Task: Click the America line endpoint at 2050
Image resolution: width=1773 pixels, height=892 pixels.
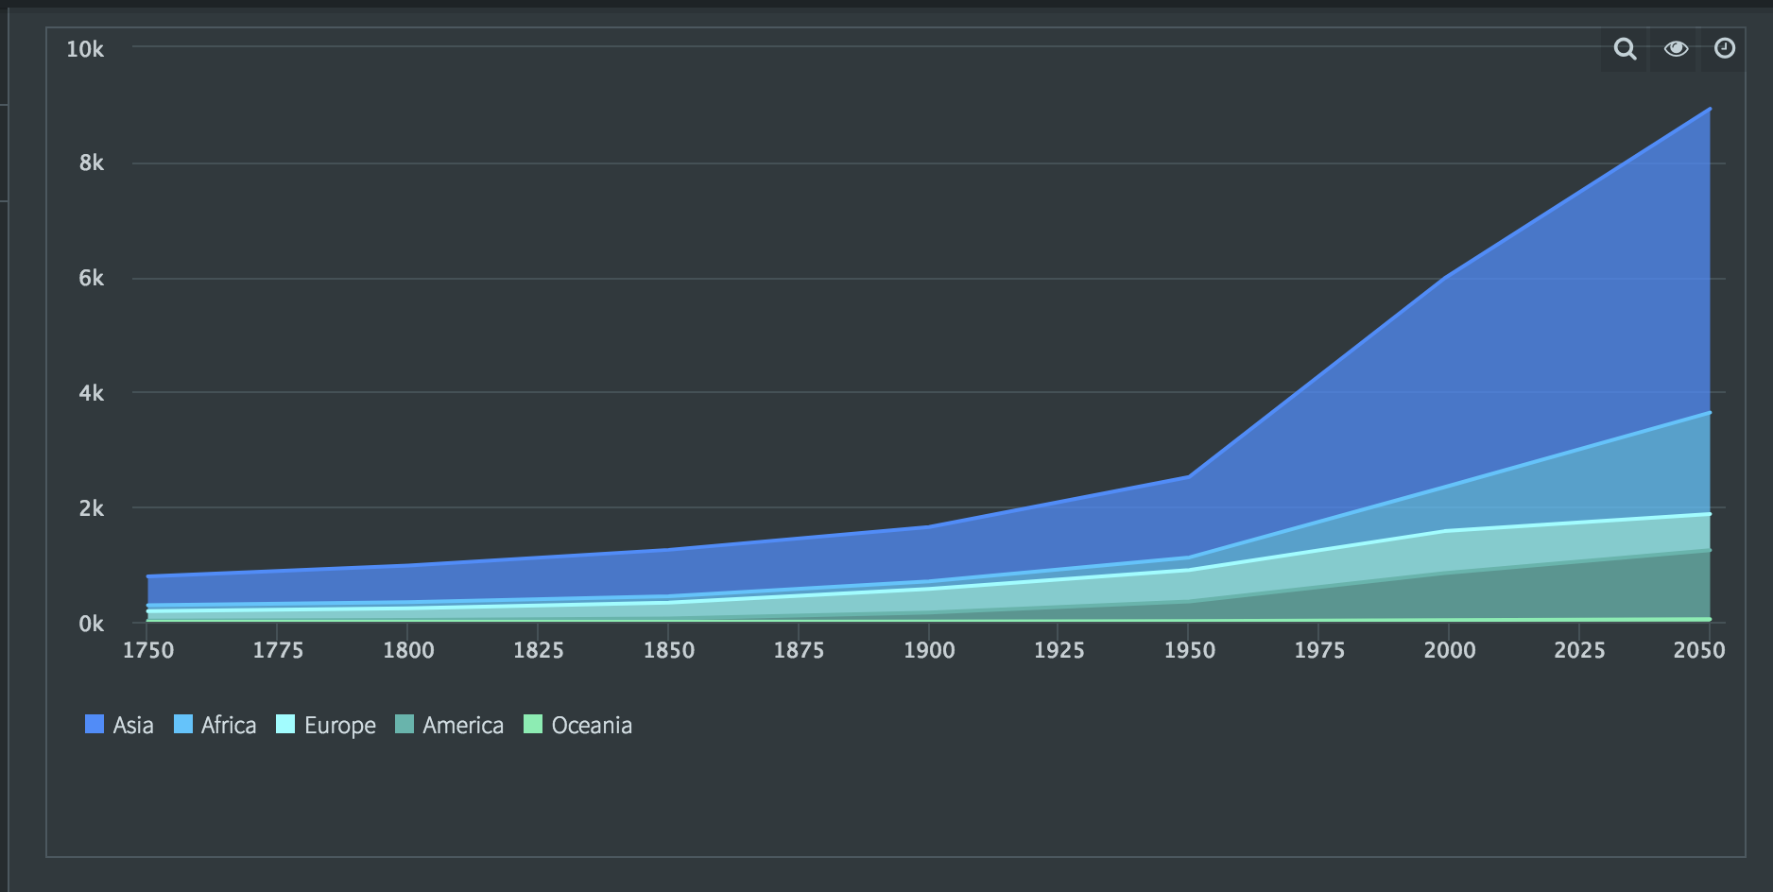Action: tap(1710, 550)
